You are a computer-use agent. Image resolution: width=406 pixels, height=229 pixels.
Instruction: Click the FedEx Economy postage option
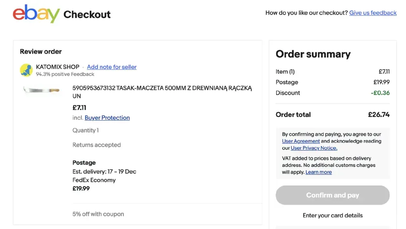[x=94, y=180]
